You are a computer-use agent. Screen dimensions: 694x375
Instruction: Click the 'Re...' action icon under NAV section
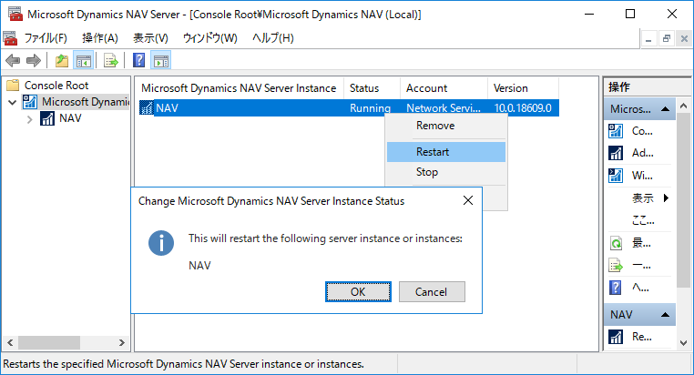[x=616, y=337]
